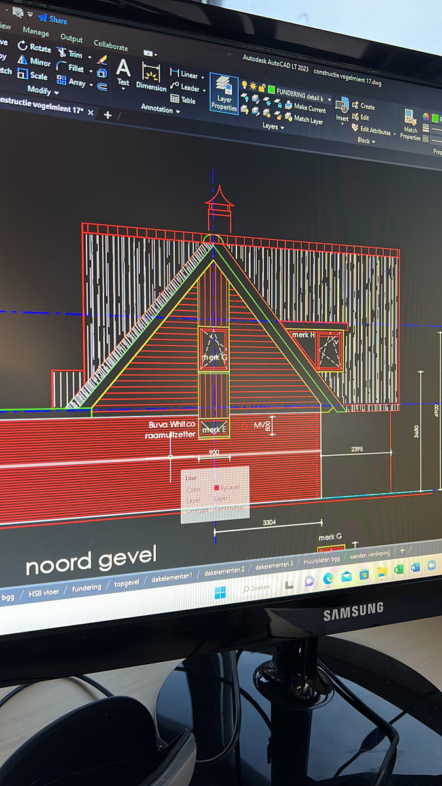The width and height of the screenshot is (442, 786).
Task: Open File Explorer from the taskbar
Action: [381, 572]
